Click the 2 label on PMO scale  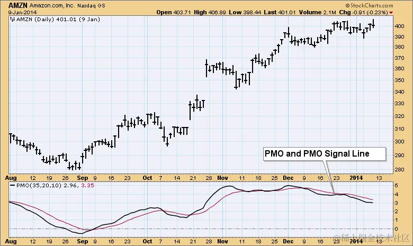(x=396, y=211)
